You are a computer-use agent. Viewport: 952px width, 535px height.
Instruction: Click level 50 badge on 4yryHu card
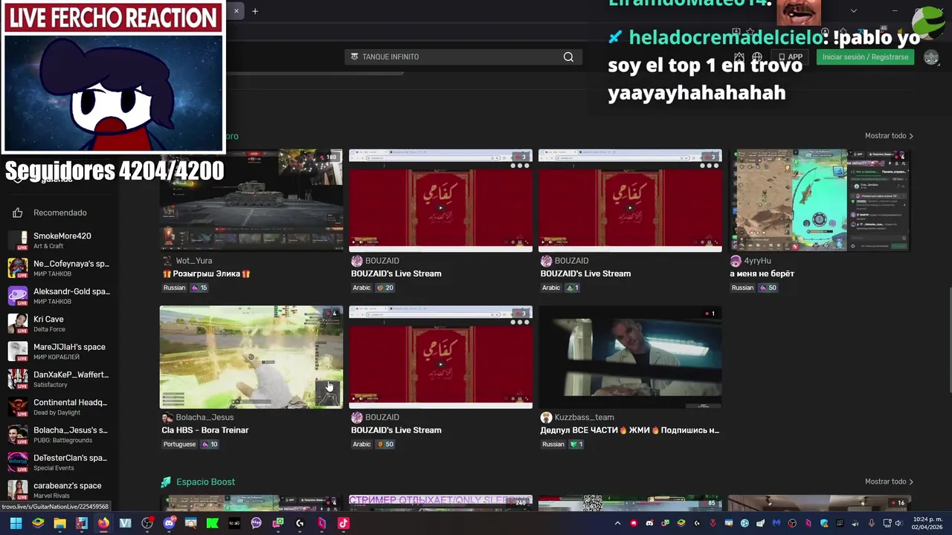(768, 288)
